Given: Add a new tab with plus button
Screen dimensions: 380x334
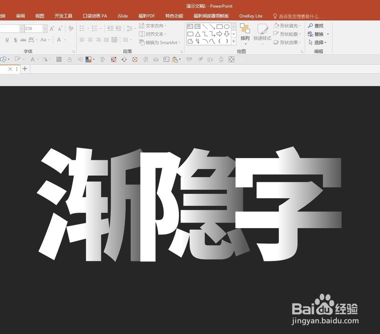Looking at the screenshot, I should [25, 69].
